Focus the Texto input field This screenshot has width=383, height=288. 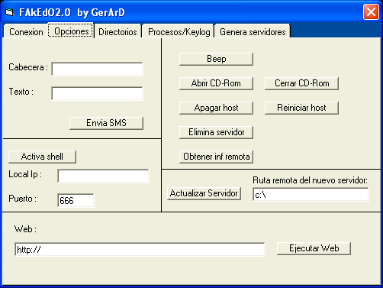point(97,93)
